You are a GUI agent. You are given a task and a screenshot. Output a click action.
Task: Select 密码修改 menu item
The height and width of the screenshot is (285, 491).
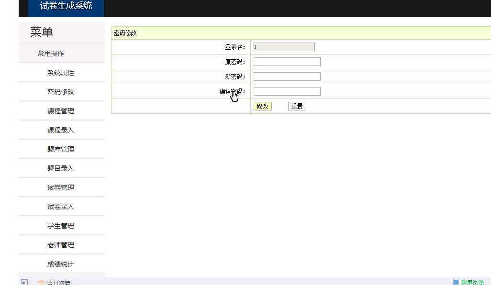61,92
